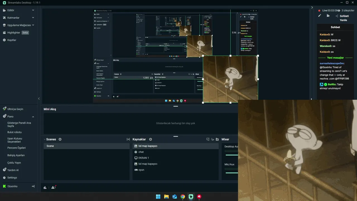The width and height of the screenshot is (357, 201).
Task: Add a new source in Kaynaklar
Action: [150, 139]
